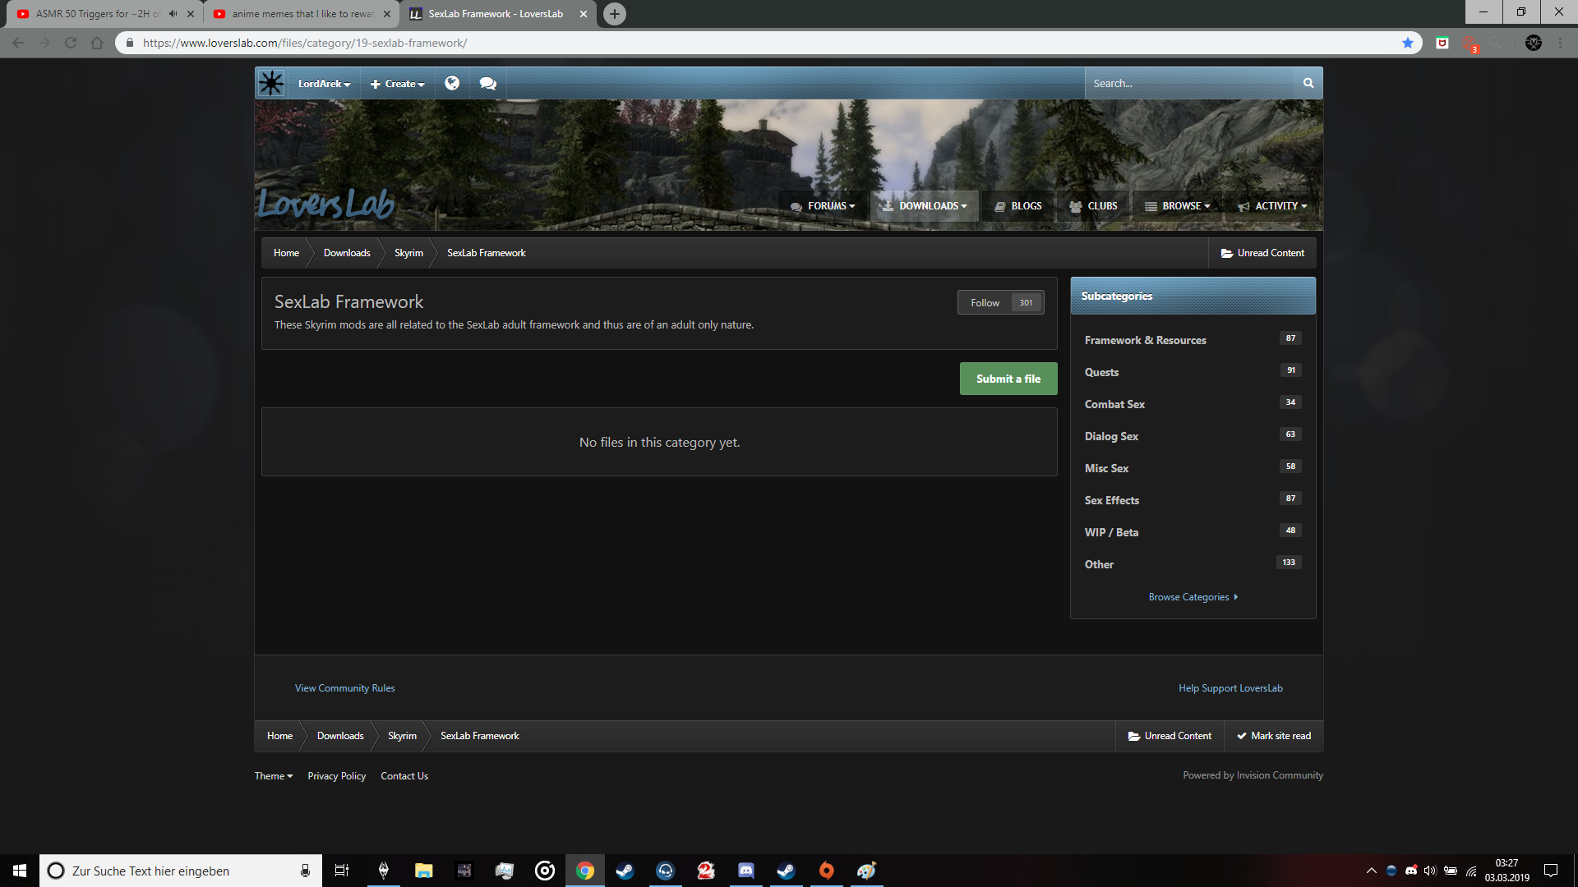Open the BLOGS menu item

click(x=1018, y=206)
